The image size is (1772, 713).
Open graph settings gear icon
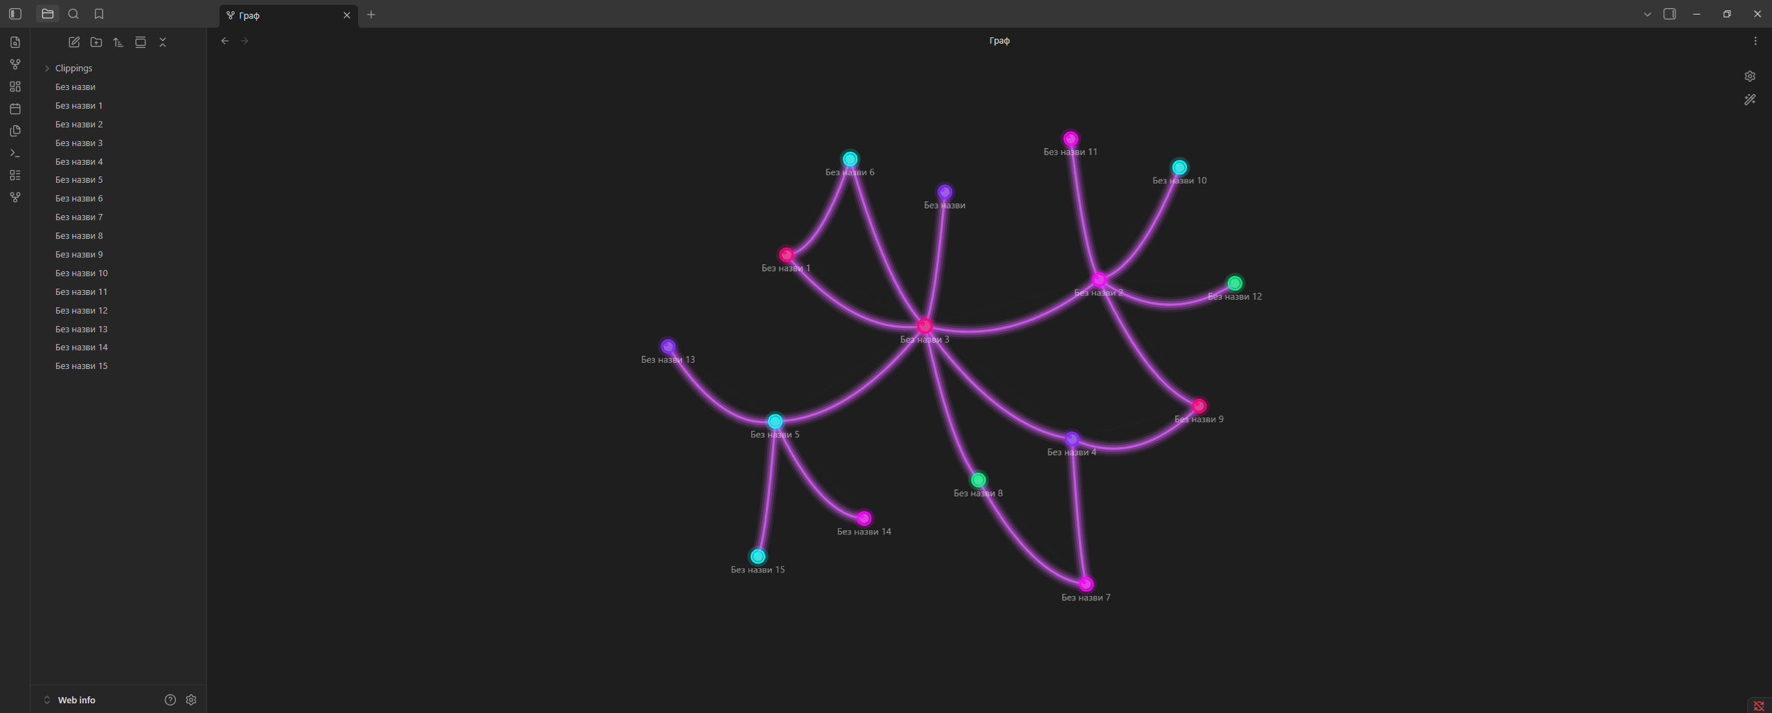(x=1750, y=76)
